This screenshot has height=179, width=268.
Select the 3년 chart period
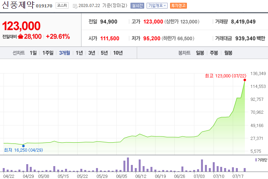tap(92, 53)
